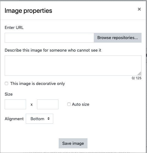Open Browse repositories file picker

tap(118, 38)
